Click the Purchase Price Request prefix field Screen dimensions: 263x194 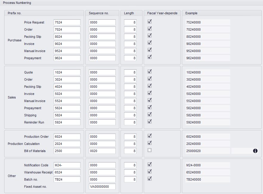pos(67,22)
